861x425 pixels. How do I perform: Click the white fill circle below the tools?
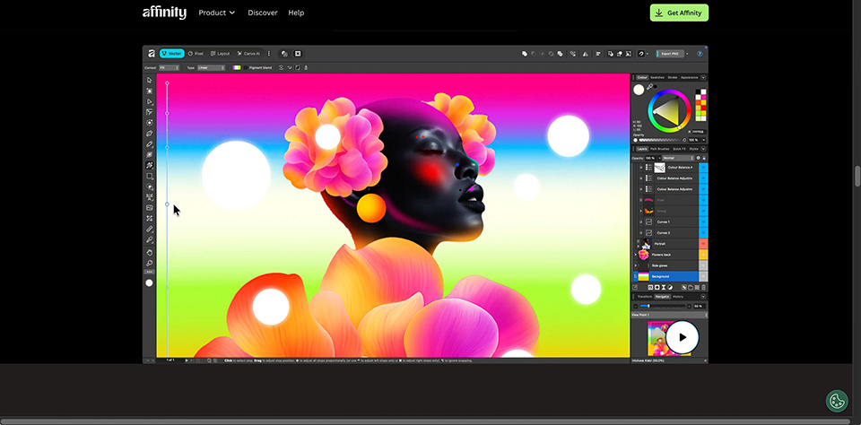[x=150, y=282]
